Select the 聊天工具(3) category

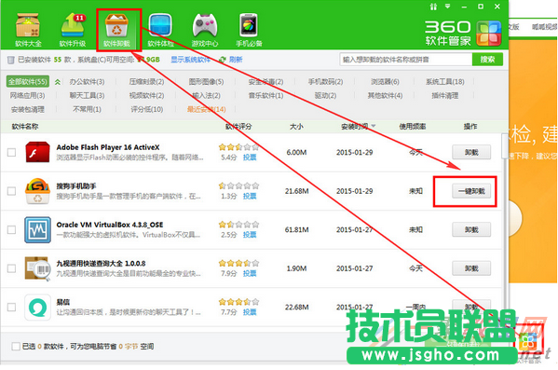coord(87,95)
